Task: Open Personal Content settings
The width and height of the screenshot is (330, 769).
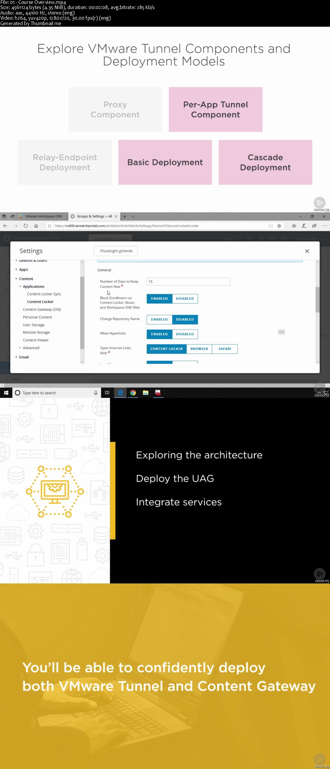Action: 37,317
